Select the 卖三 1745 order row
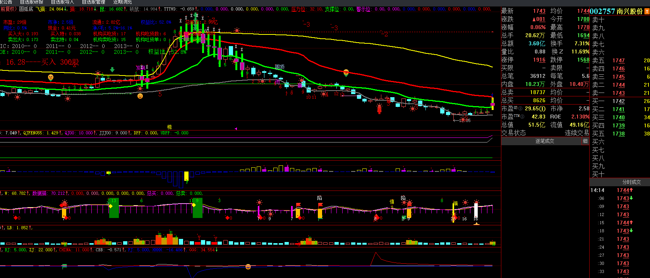 coord(621,77)
